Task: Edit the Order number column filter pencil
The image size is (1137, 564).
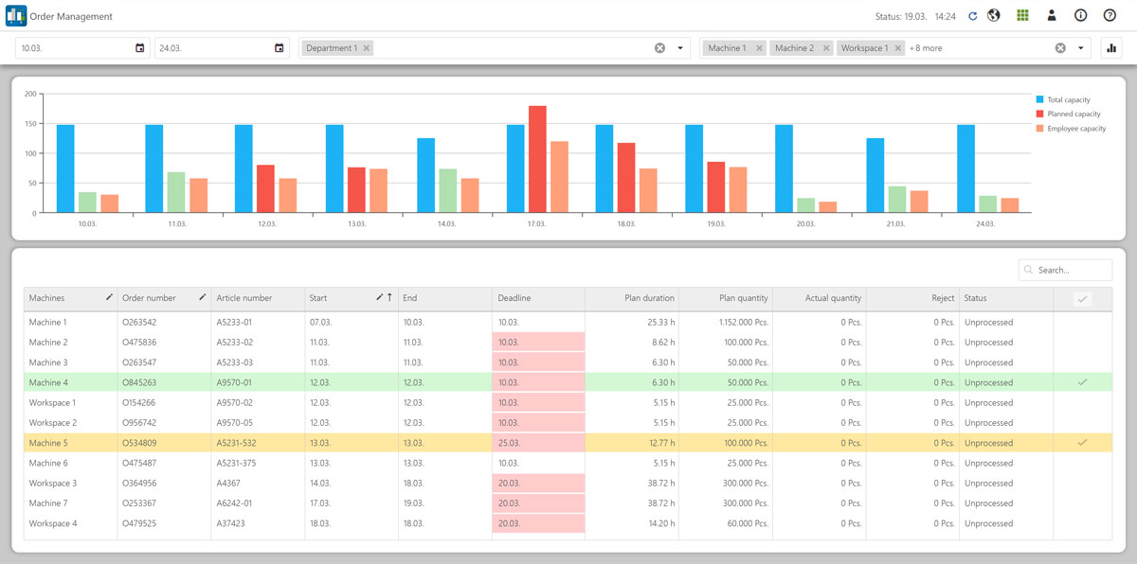Action: 202,297
